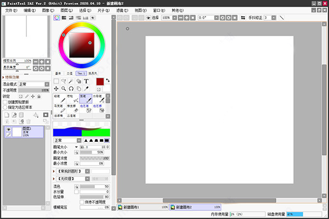Select the rectangular selection tool
This screenshot has height=219, width=329.
56,81
